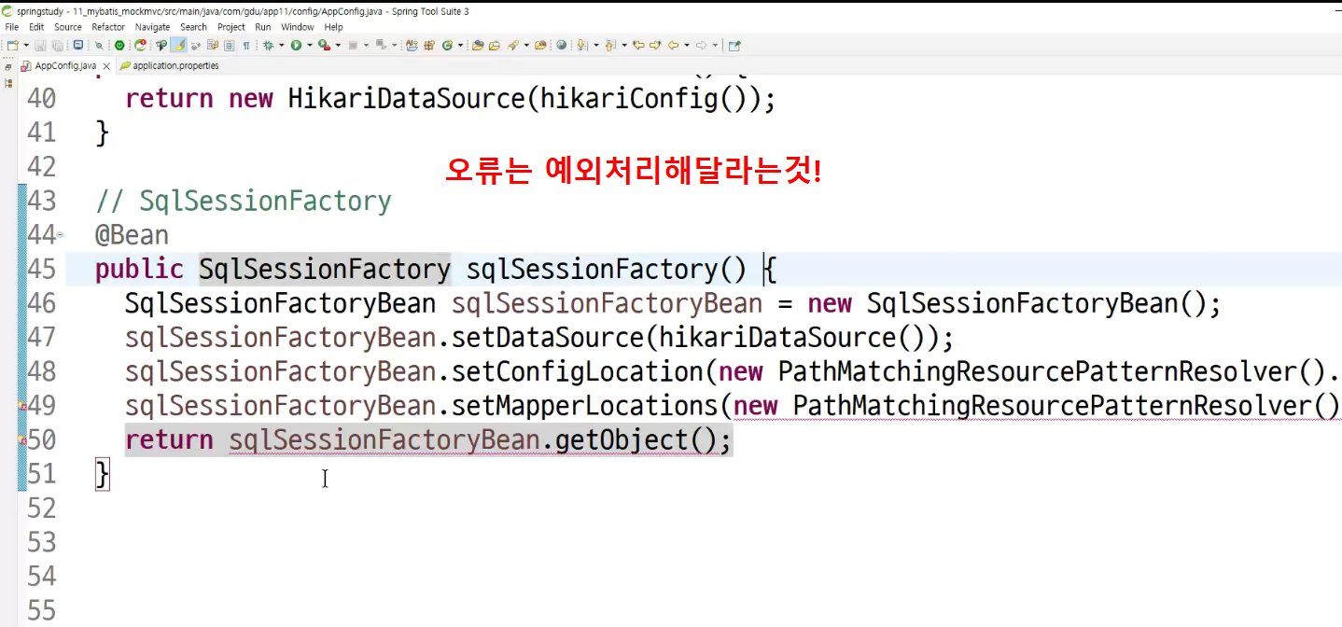The image size is (1342, 627).
Task: Expand the Back history dropdown
Action: coord(687,45)
